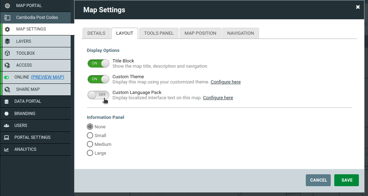The height and width of the screenshot is (196, 368).
Task: Disable the Custom Theme switch
Action: (x=98, y=79)
